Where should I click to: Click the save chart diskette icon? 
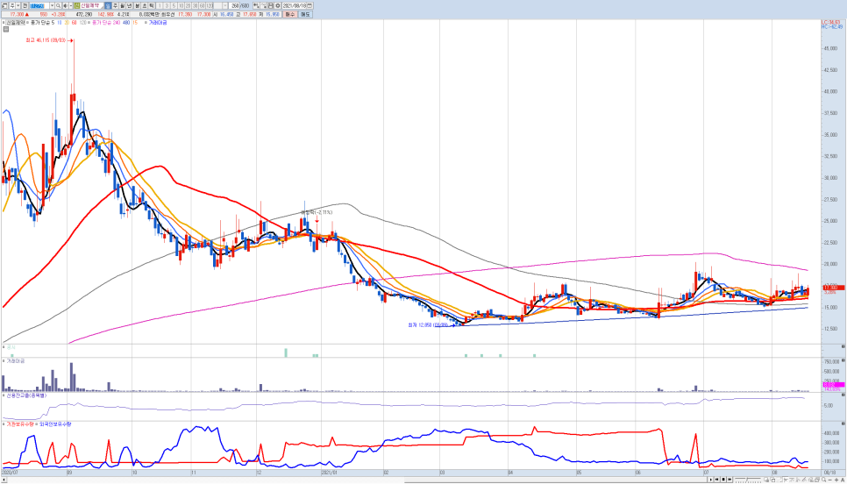click(x=270, y=5)
